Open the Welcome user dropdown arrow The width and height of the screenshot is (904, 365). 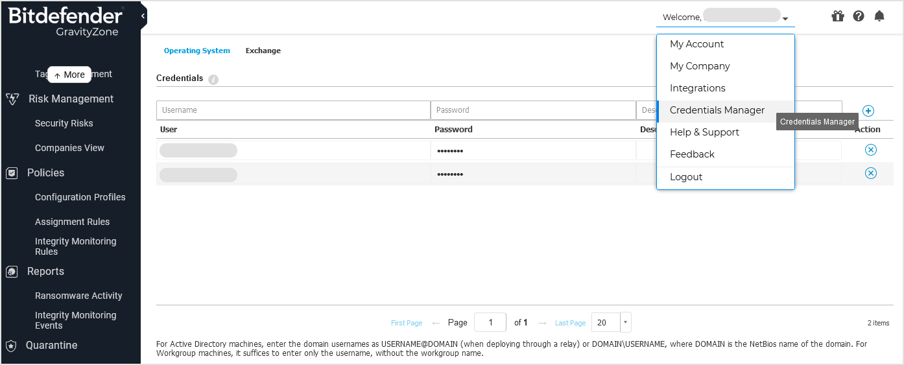(785, 19)
